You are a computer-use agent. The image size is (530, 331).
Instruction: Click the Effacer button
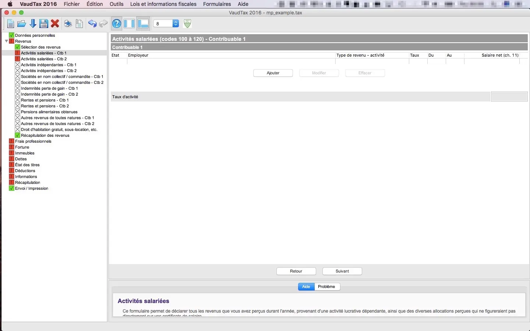pyautogui.click(x=365, y=73)
